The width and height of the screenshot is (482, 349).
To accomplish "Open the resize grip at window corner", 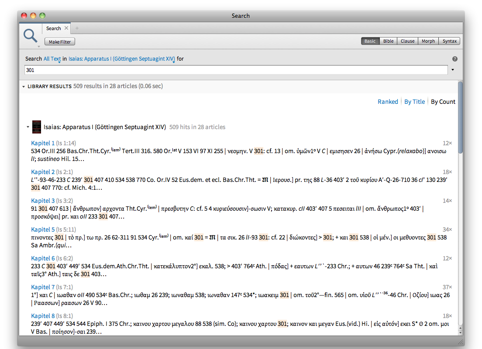I will point(460,342).
